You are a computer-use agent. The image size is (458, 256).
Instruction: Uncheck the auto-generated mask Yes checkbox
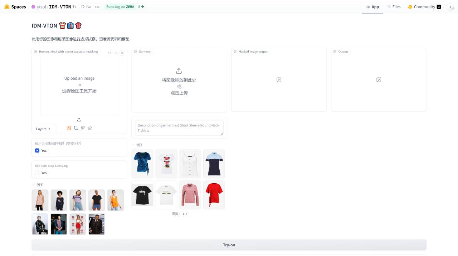tap(37, 151)
